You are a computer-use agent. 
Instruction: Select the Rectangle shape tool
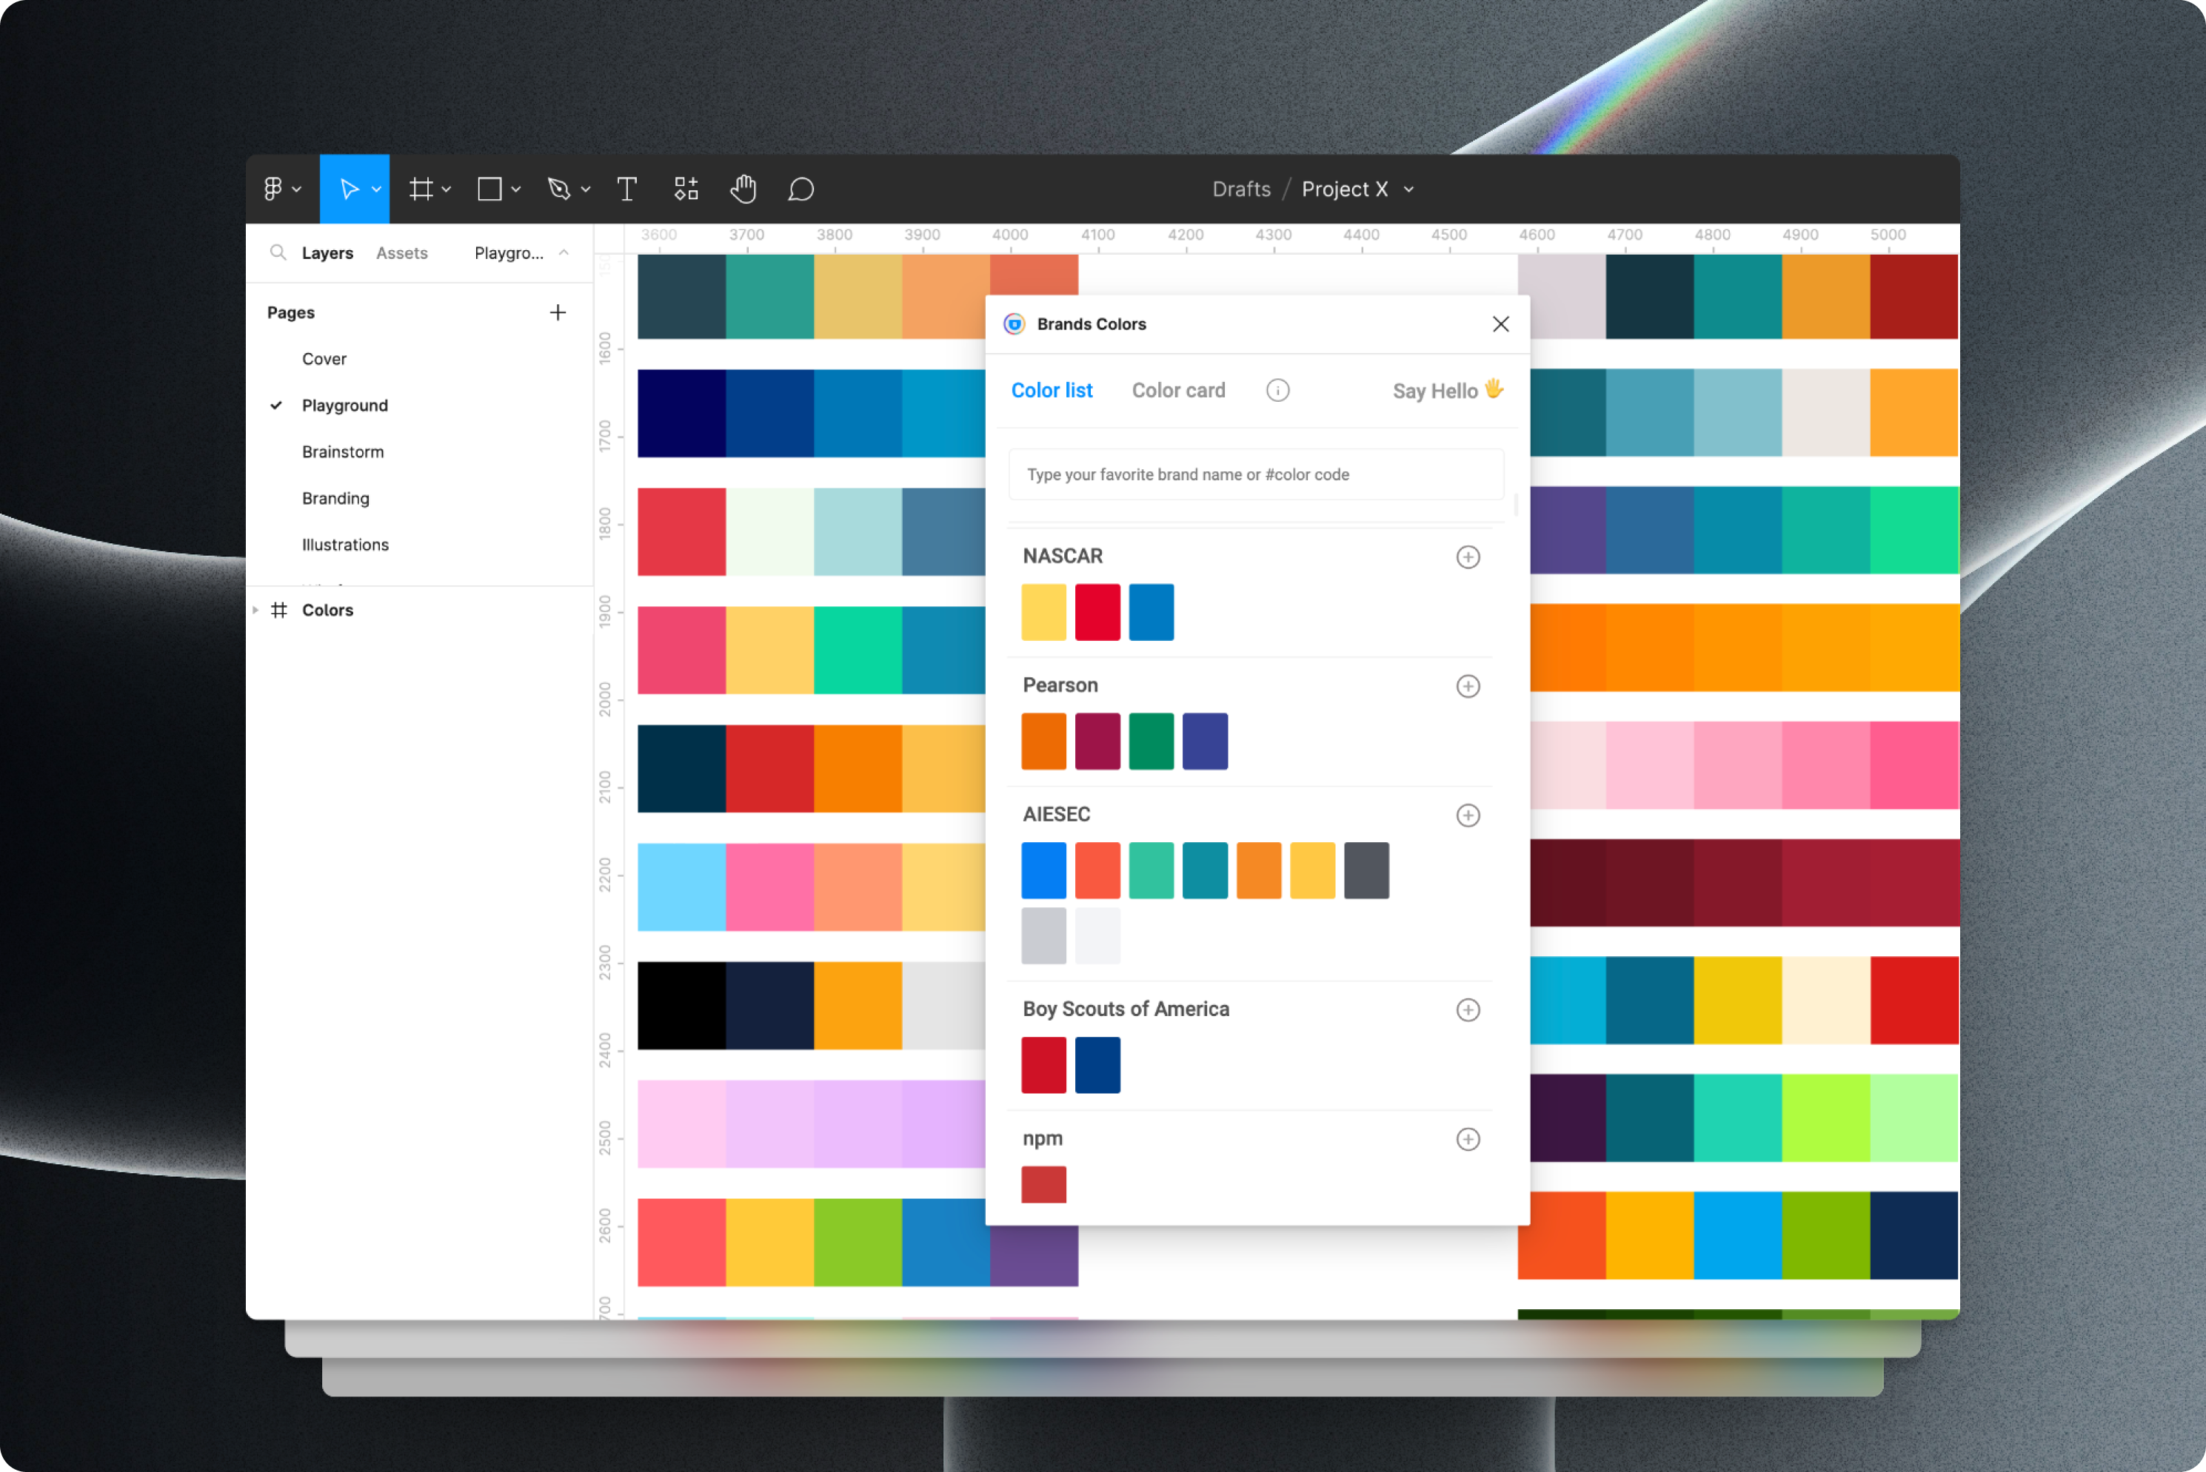click(x=490, y=189)
